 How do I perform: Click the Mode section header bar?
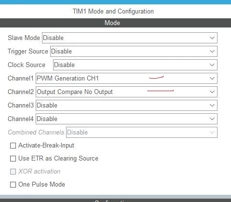pyautogui.click(x=115, y=23)
